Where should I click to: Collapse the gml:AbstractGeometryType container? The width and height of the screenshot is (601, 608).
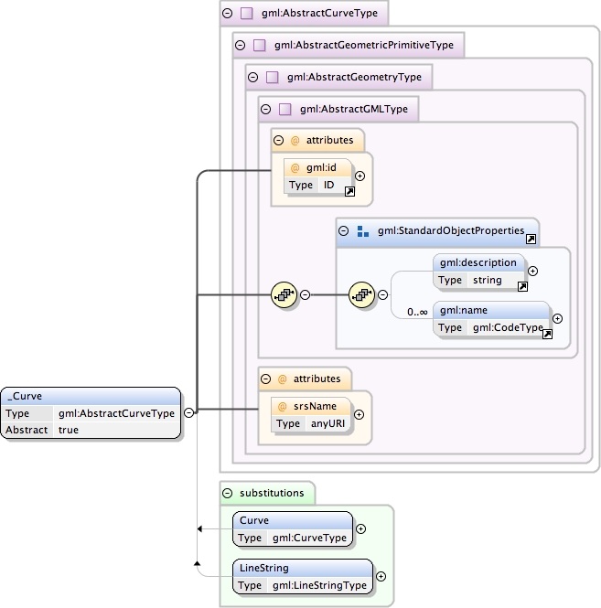pyautogui.click(x=253, y=77)
